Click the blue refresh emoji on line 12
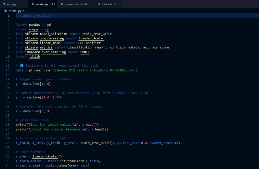The image size is (259, 169). click(x=22, y=65)
